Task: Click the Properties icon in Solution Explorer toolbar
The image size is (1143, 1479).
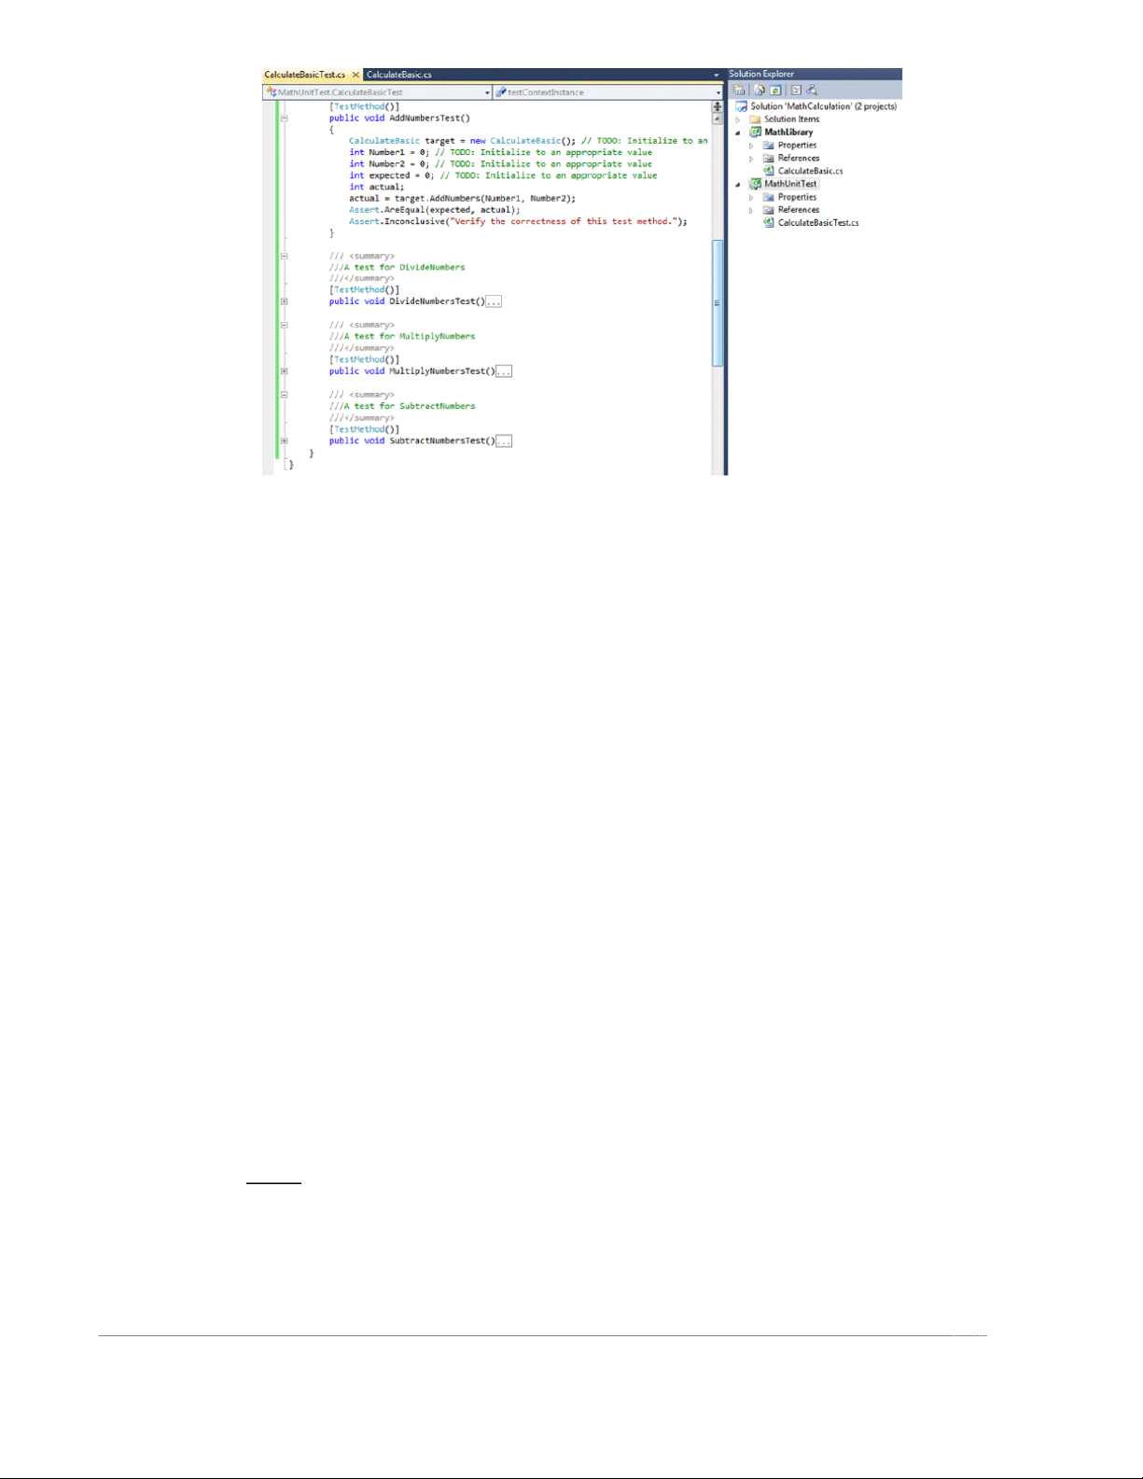Action: click(x=739, y=91)
